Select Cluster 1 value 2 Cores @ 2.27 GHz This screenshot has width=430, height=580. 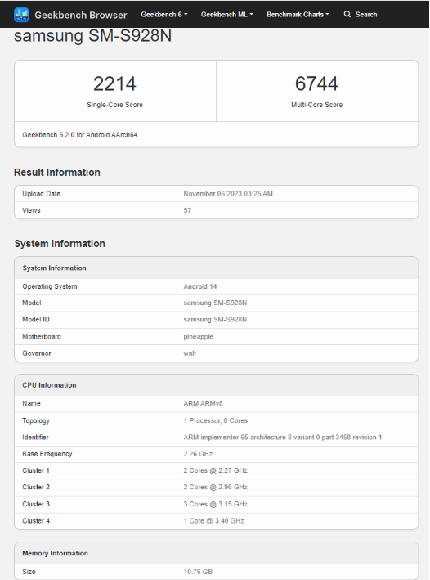click(216, 470)
